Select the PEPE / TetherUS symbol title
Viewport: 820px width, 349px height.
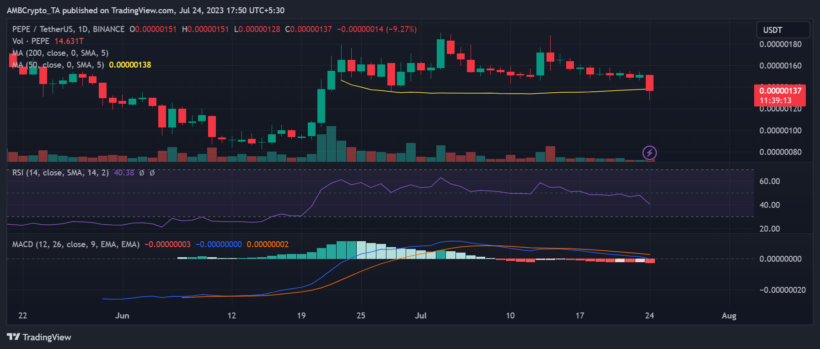(68, 29)
